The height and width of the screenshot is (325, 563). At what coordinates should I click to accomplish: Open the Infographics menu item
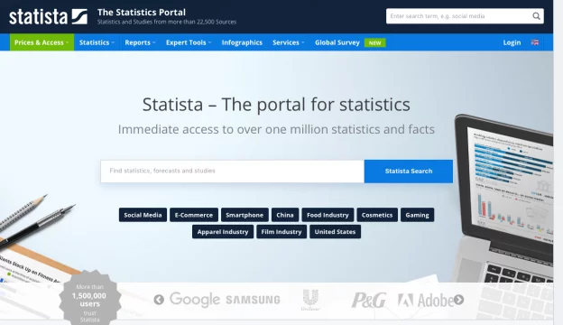(x=242, y=42)
